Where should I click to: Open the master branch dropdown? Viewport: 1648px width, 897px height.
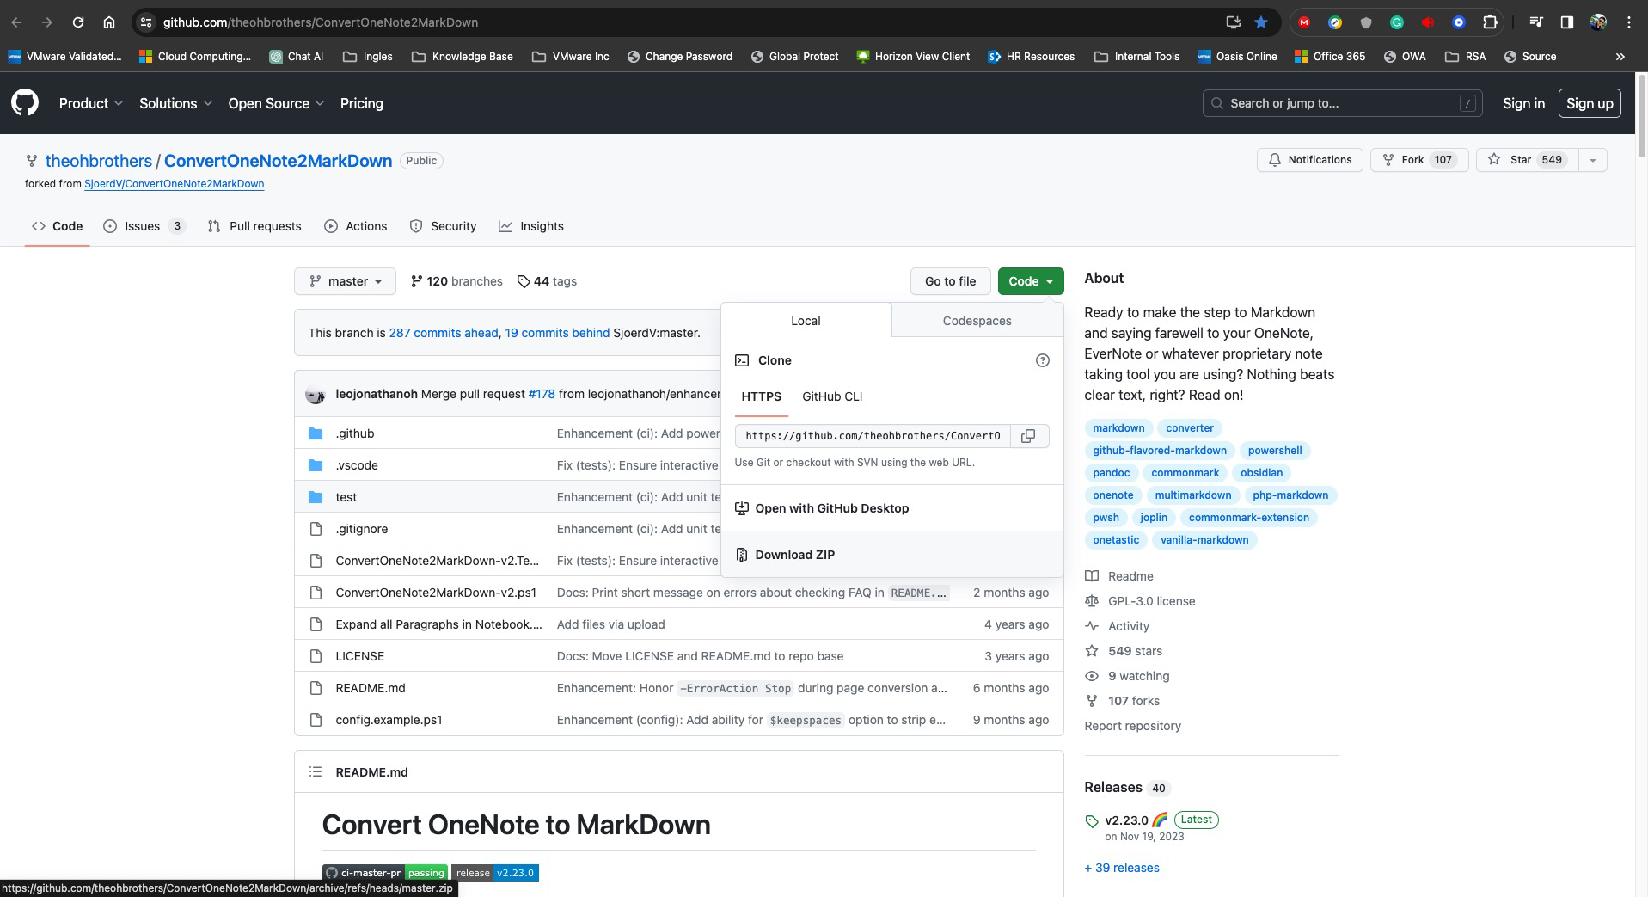coord(345,281)
